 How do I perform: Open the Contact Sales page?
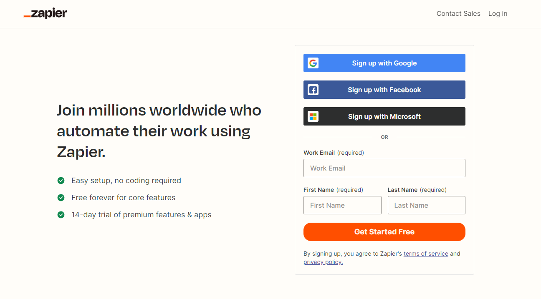[x=458, y=14]
